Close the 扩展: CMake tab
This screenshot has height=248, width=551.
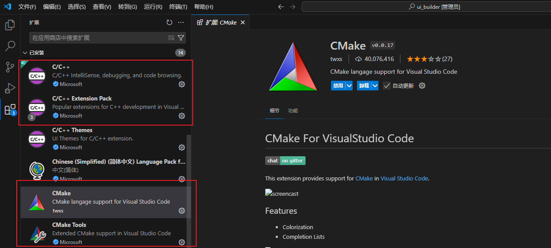point(243,22)
